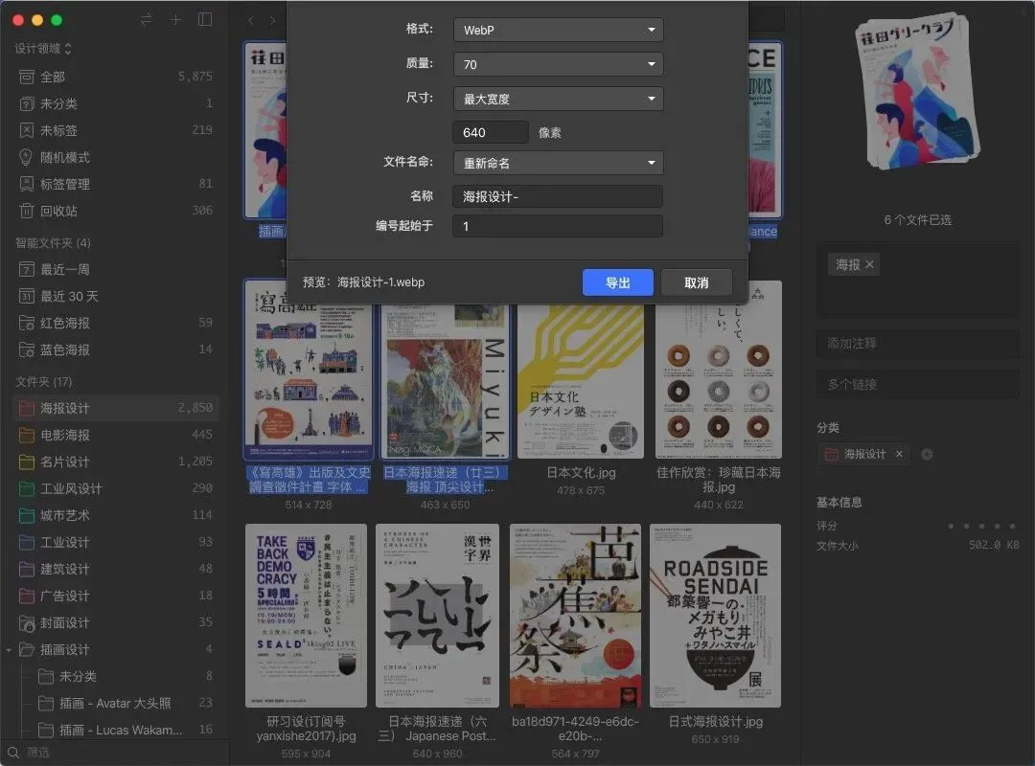Click the magnifier filter icon at sidebar bottom

click(x=12, y=753)
